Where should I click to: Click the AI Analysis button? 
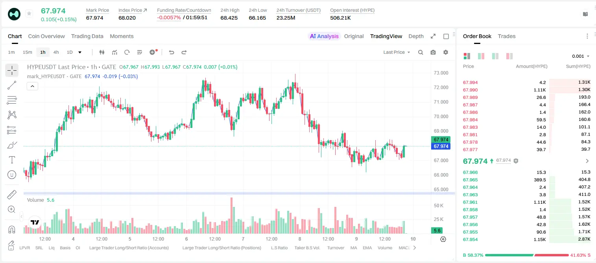click(324, 36)
